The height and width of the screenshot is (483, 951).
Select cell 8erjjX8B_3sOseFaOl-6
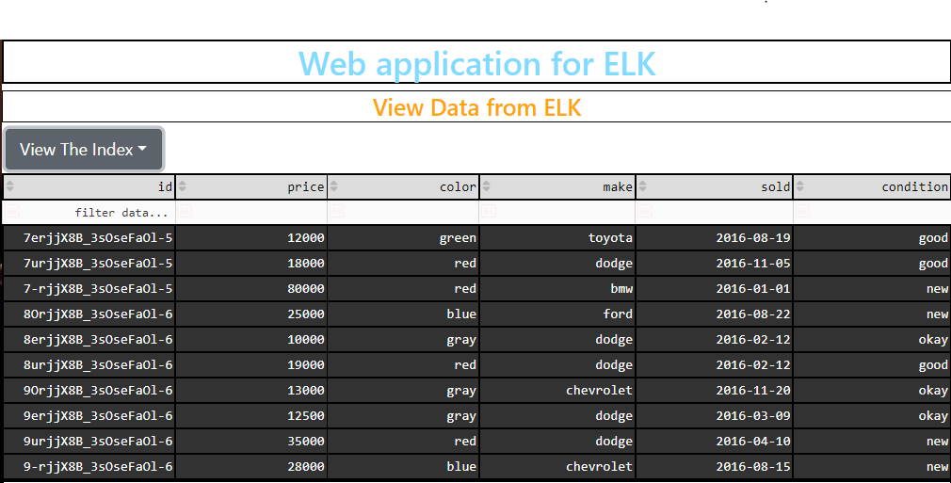click(89, 340)
